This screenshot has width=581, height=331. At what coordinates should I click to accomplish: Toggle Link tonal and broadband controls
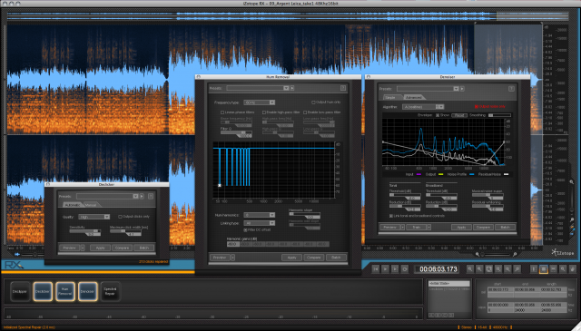click(391, 216)
